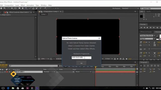Toggle always preview this view button
Viewport: 161px width, 90px height.
39,59
